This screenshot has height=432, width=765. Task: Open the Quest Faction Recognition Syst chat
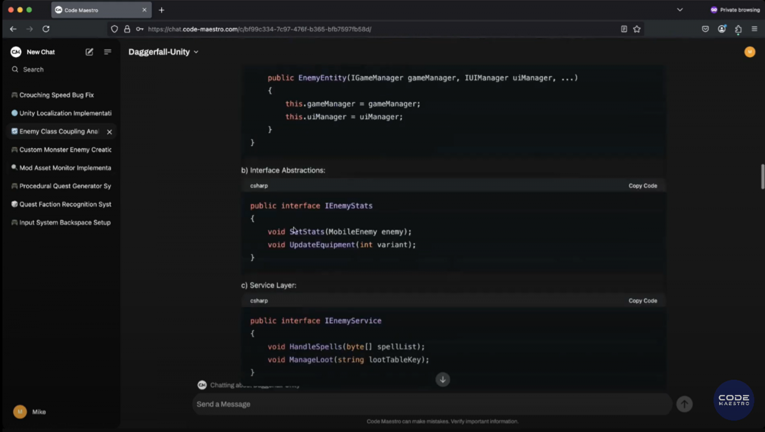65,204
